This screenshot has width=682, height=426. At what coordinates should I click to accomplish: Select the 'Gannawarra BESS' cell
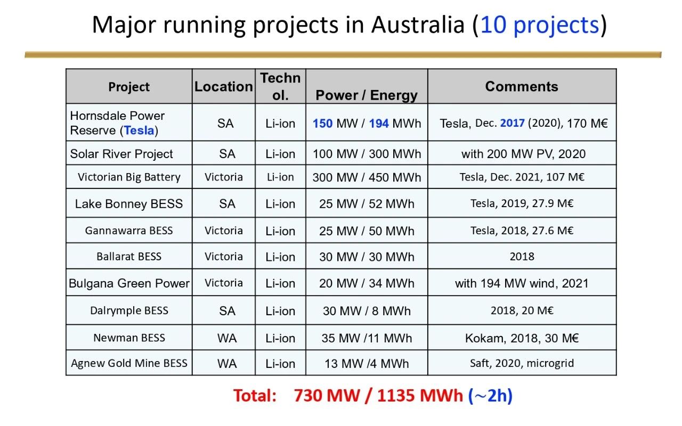[x=129, y=231]
